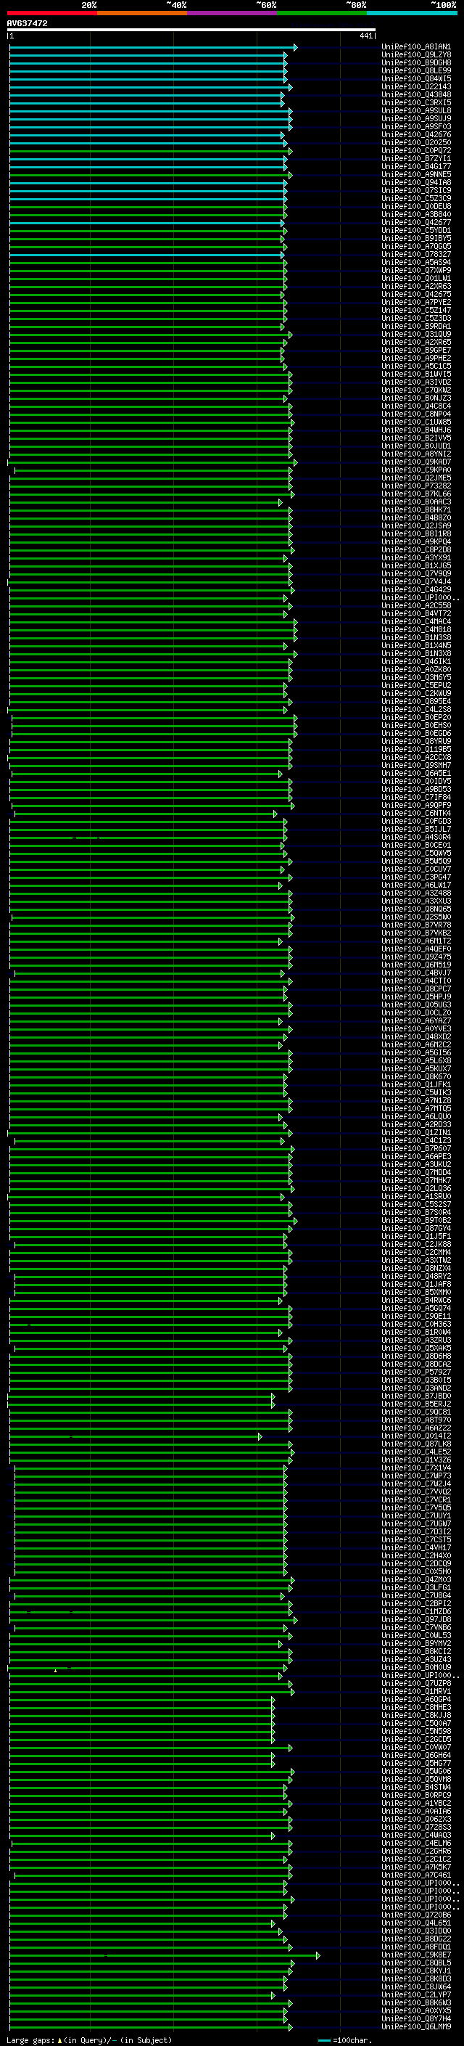This screenshot has width=464, height=2046.
Task: Click the ~60% identity label
Action: coord(265,5)
